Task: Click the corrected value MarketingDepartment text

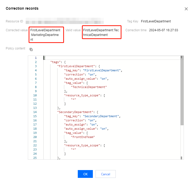Action: click(x=45, y=35)
